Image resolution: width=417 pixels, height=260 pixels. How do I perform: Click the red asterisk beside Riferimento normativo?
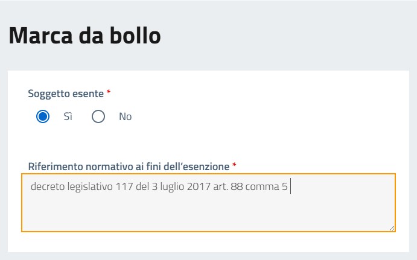pos(234,165)
